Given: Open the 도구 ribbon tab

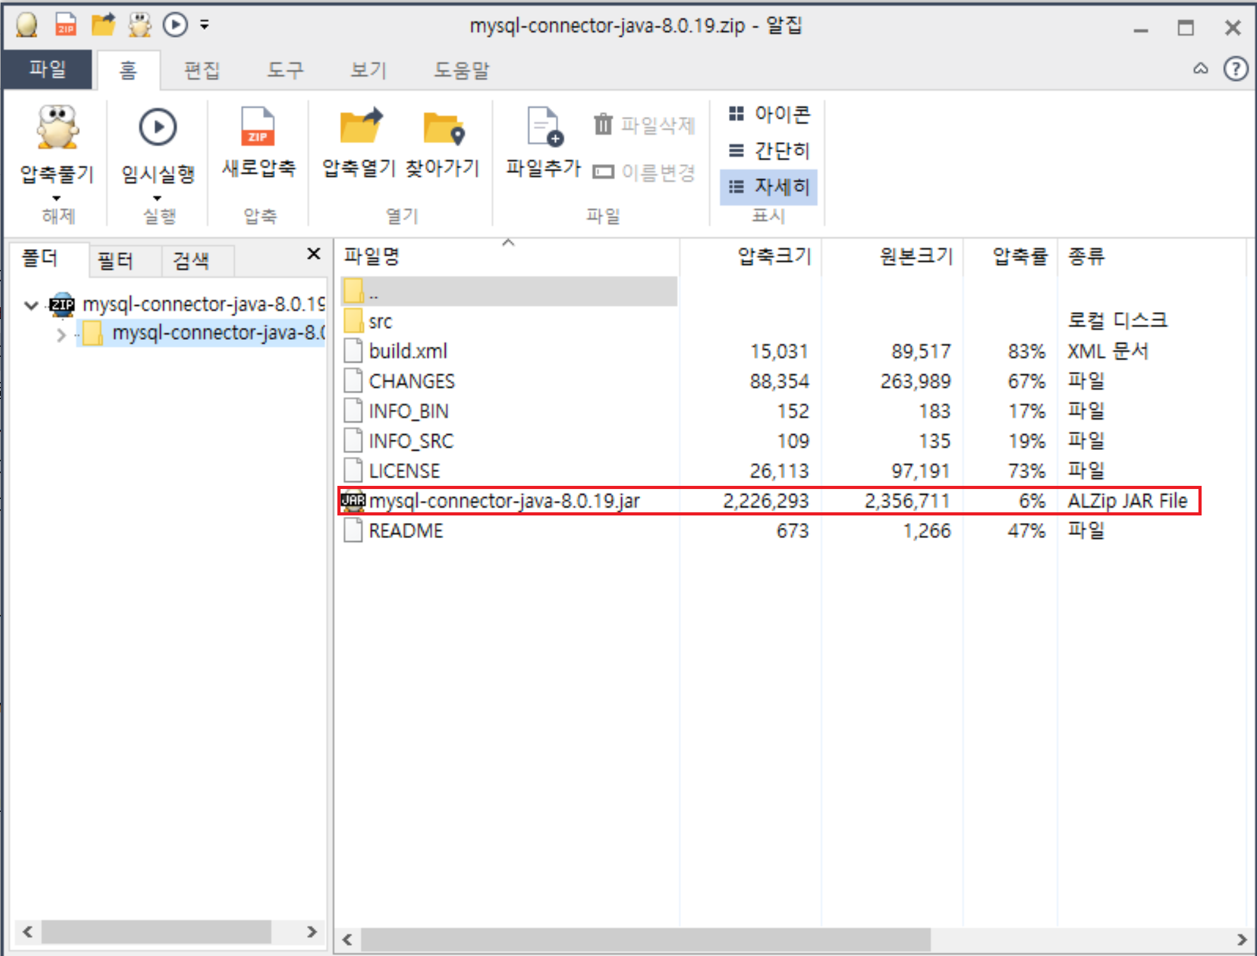Looking at the screenshot, I should click(x=285, y=69).
